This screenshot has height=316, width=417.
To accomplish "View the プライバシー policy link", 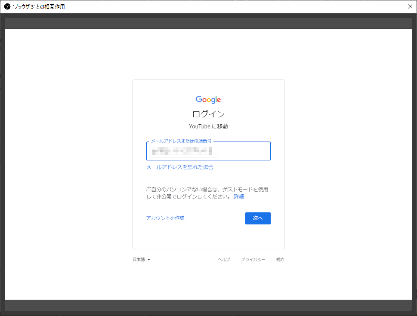I will [x=253, y=259].
